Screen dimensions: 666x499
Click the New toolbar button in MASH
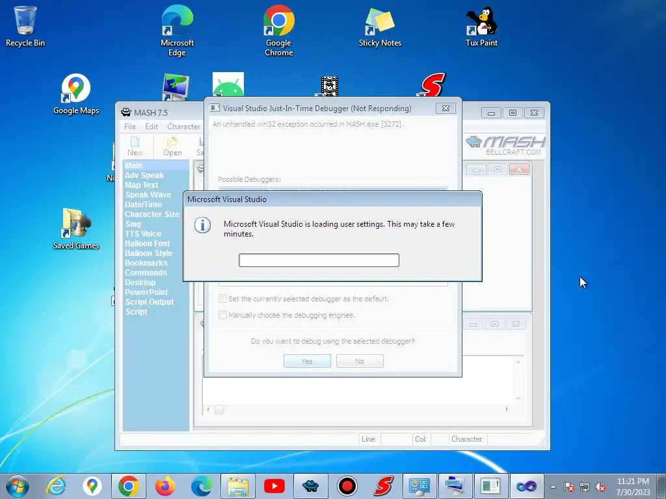[x=135, y=147]
